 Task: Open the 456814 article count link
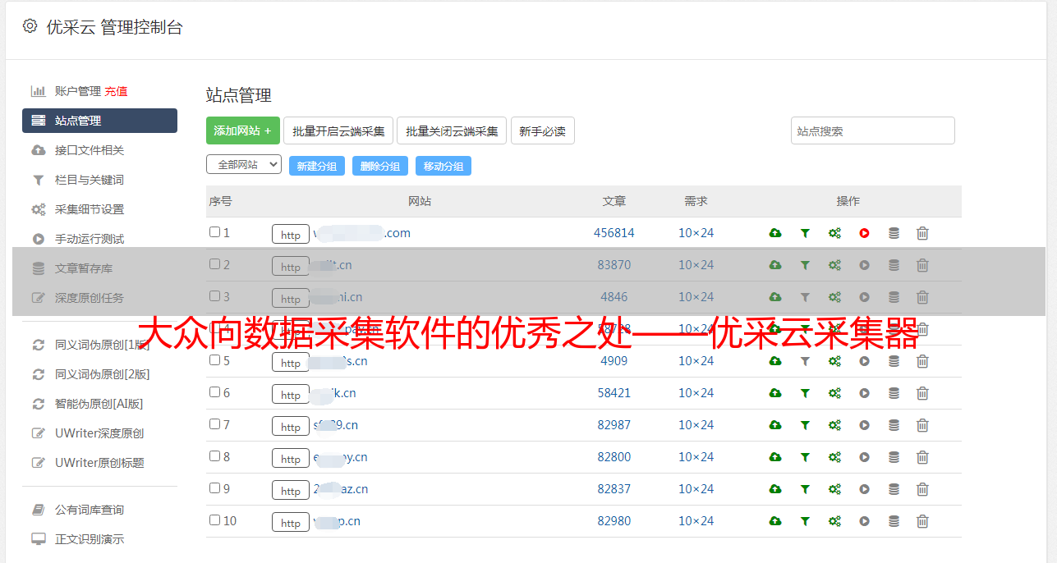614,233
